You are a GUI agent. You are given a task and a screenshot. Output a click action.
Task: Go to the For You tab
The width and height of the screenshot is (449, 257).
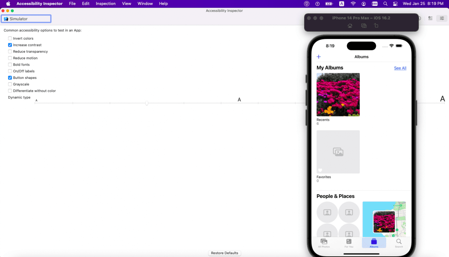[x=349, y=243]
